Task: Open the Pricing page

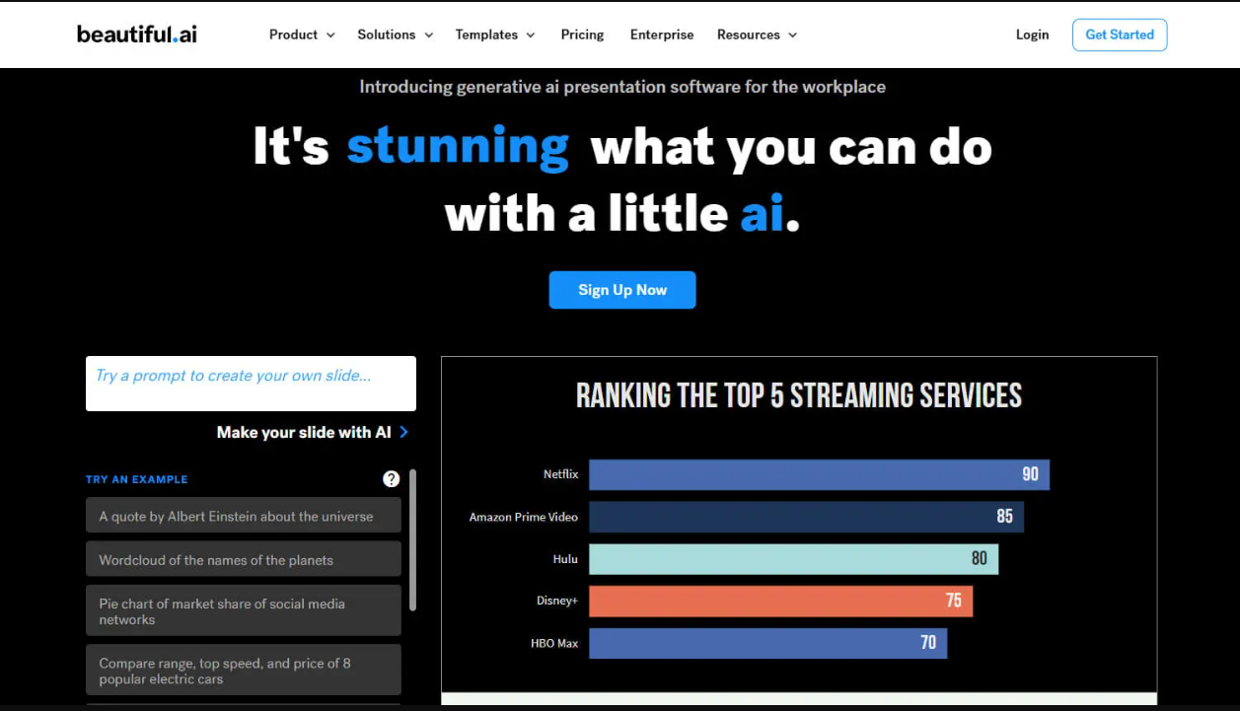Action: 582,35
